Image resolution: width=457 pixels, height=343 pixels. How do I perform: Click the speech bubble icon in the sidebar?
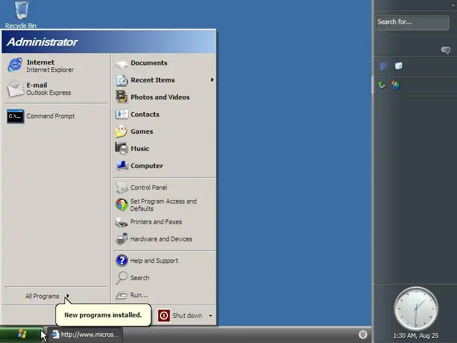(446, 50)
